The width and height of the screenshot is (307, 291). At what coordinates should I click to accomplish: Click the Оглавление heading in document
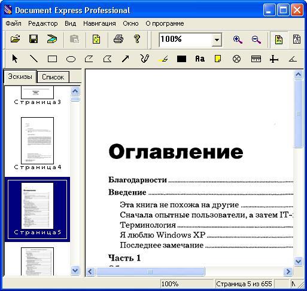coord(176,152)
